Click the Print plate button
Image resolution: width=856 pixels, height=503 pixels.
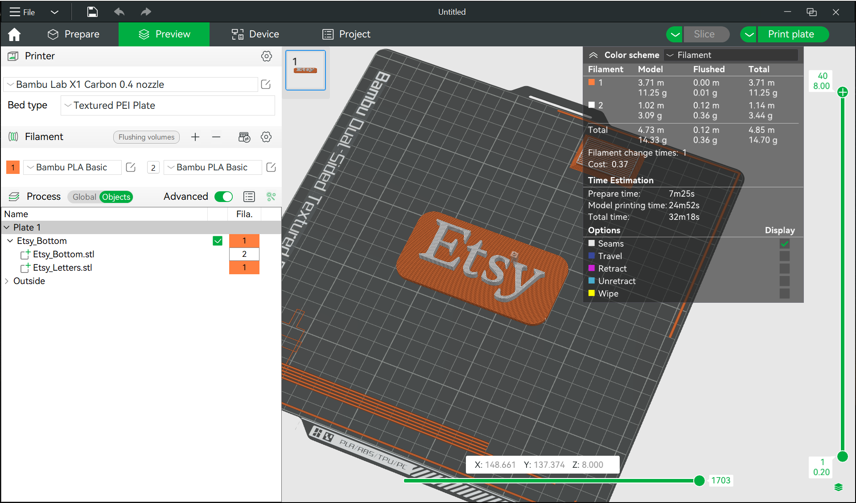tap(791, 34)
